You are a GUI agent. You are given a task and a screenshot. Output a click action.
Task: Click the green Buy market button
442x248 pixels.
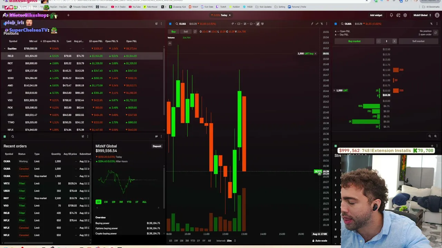tap(354, 41)
